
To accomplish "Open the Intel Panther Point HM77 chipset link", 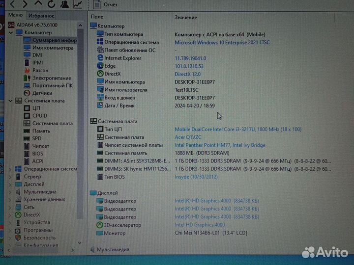I will point(220,145).
